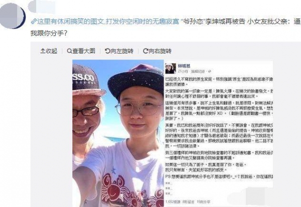Viewport: 301px width, 207px height.
Task: Click the post text 我跟你分手?
Action: [49, 33]
